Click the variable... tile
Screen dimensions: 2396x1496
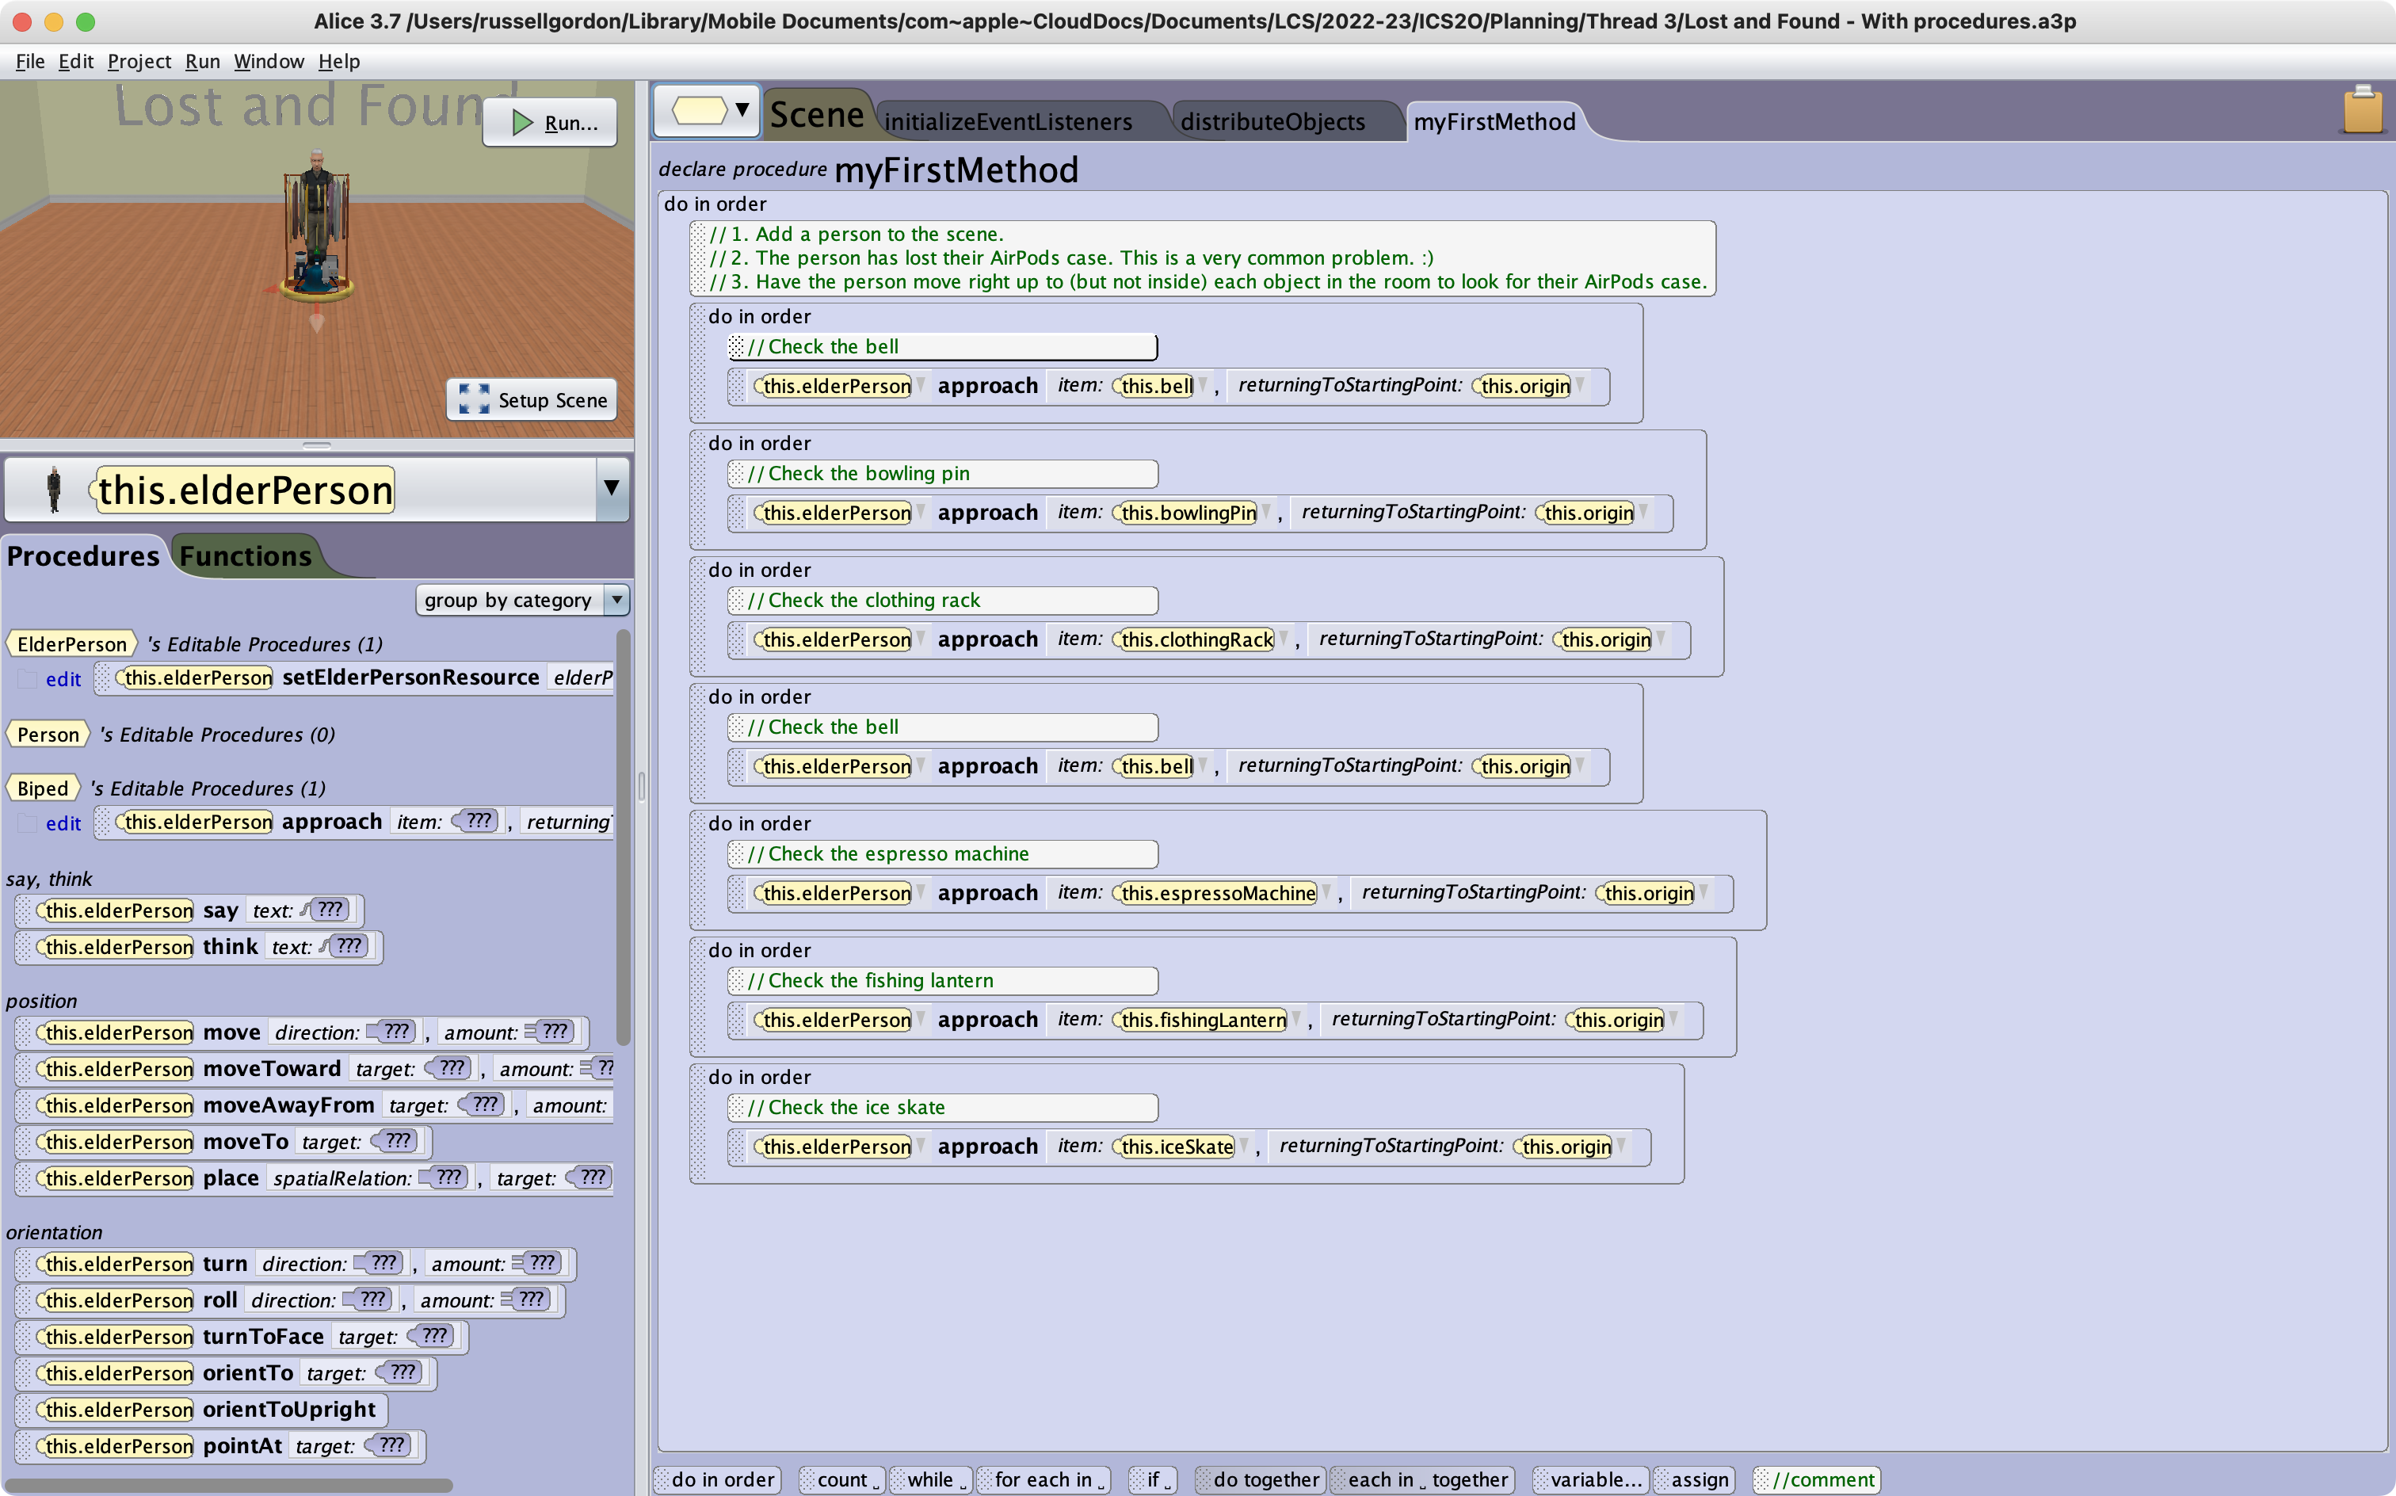point(1589,1479)
